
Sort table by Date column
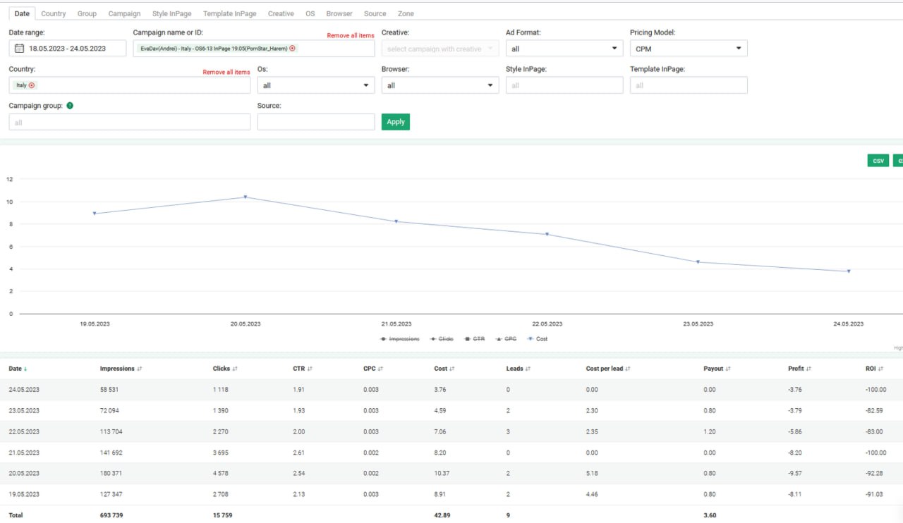pyautogui.click(x=18, y=369)
